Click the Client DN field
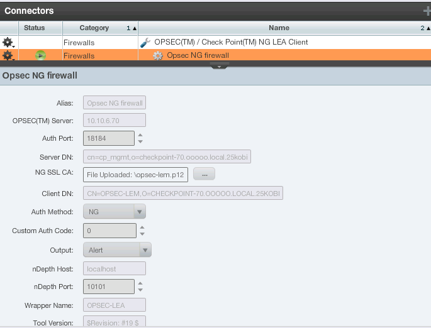This screenshot has width=431, height=328. [183, 194]
